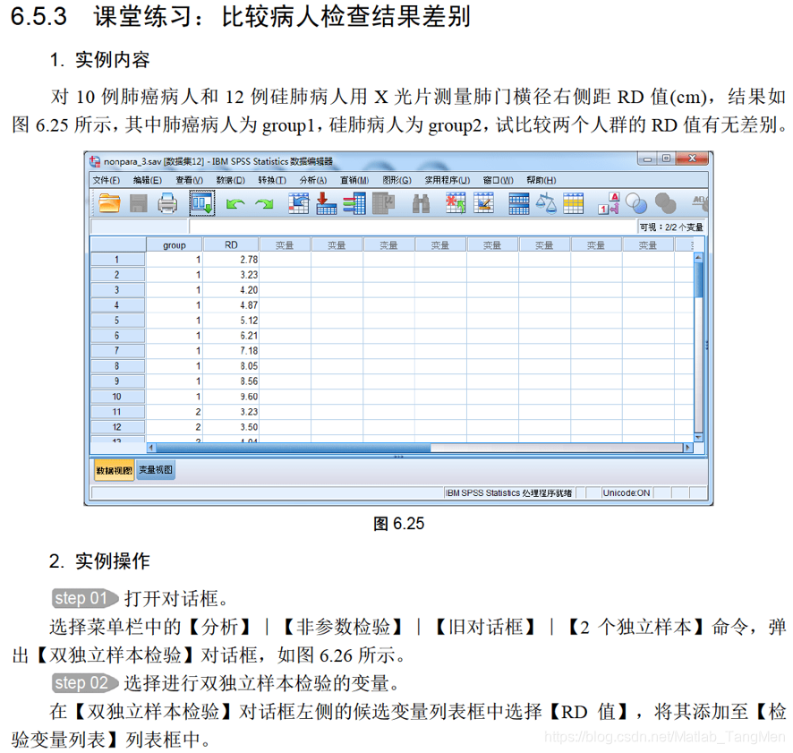
Task: Click the SPSS application icon in title bar
Action: (95, 161)
